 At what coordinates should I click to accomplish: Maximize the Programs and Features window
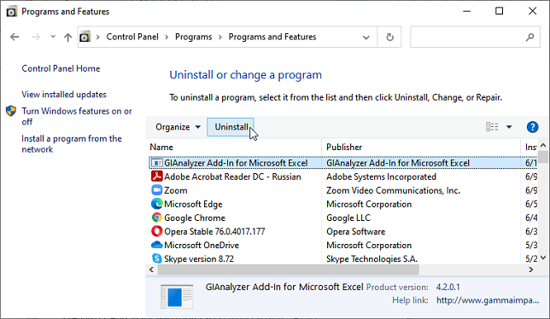click(499, 11)
